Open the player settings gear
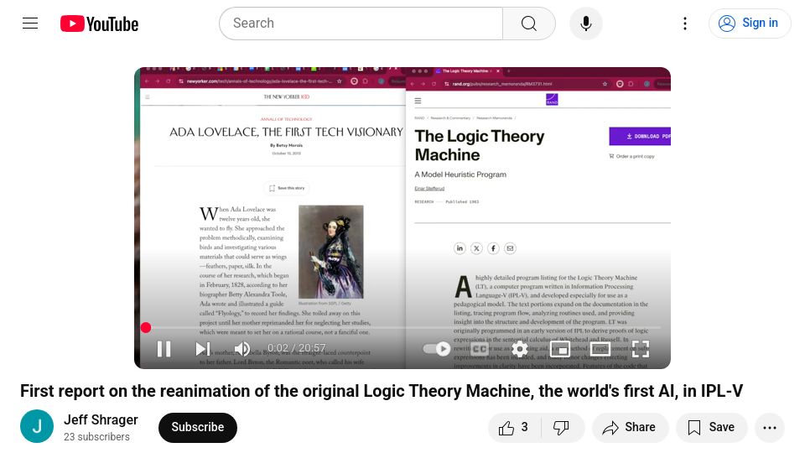 click(520, 349)
